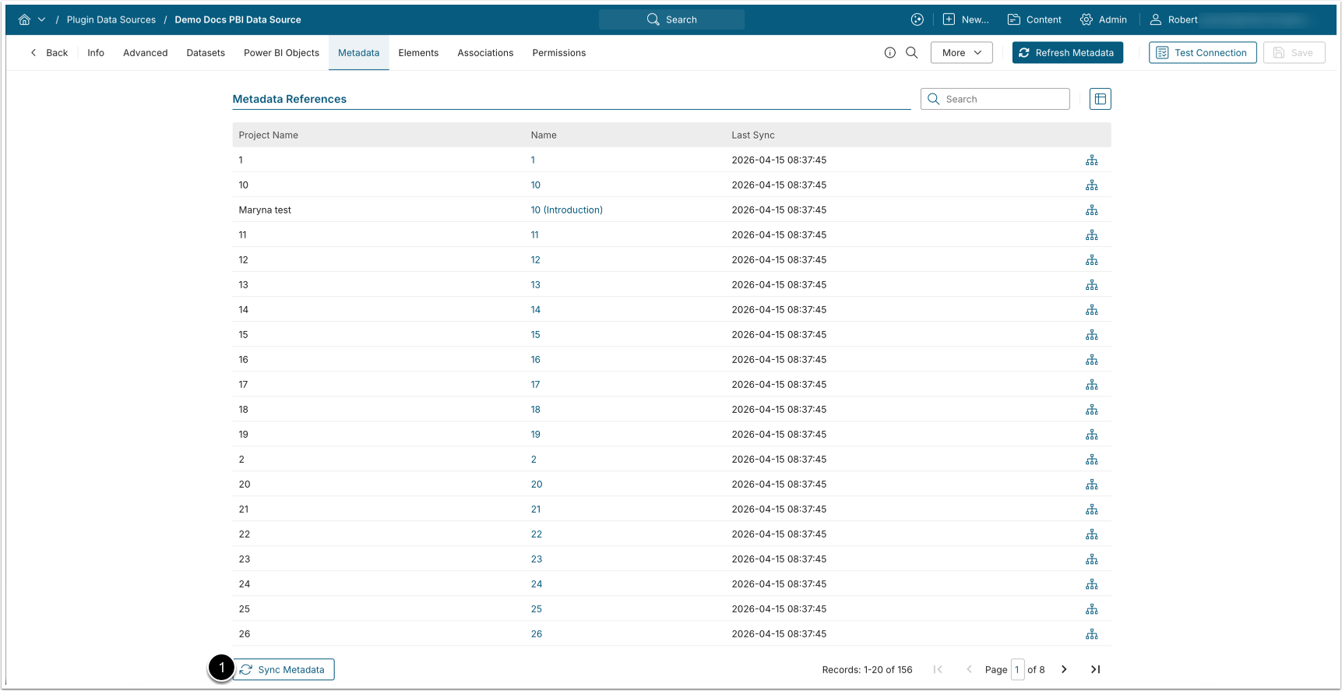Switch to the Elements tab
The image size is (1342, 691).
point(418,53)
